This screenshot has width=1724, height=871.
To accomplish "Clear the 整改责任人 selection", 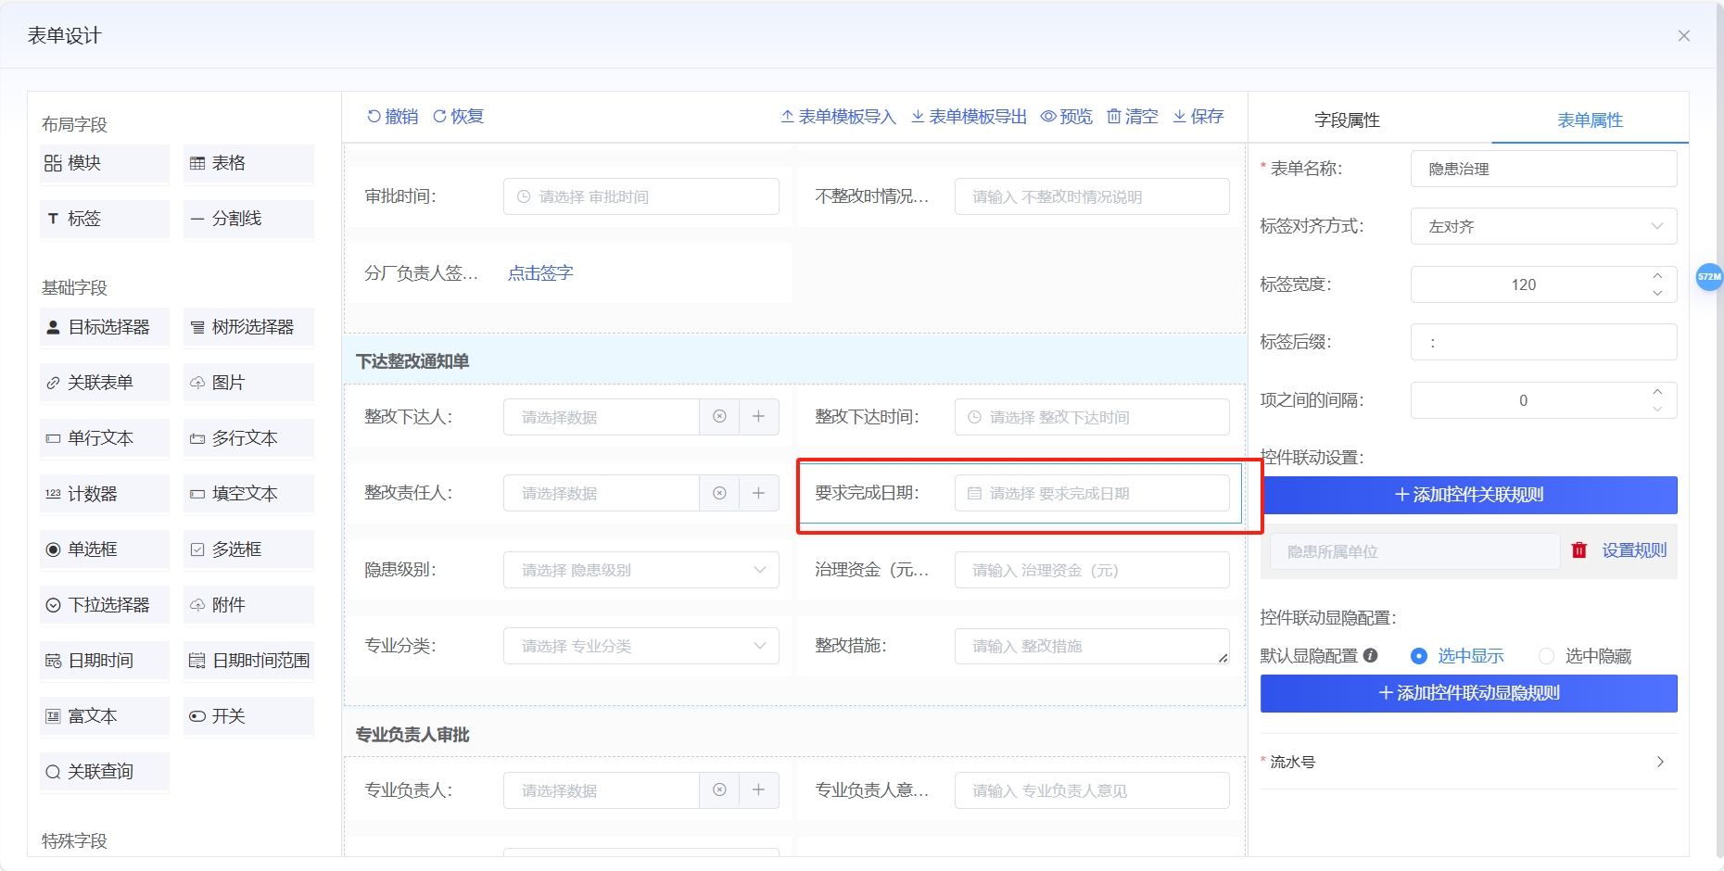I will (719, 493).
